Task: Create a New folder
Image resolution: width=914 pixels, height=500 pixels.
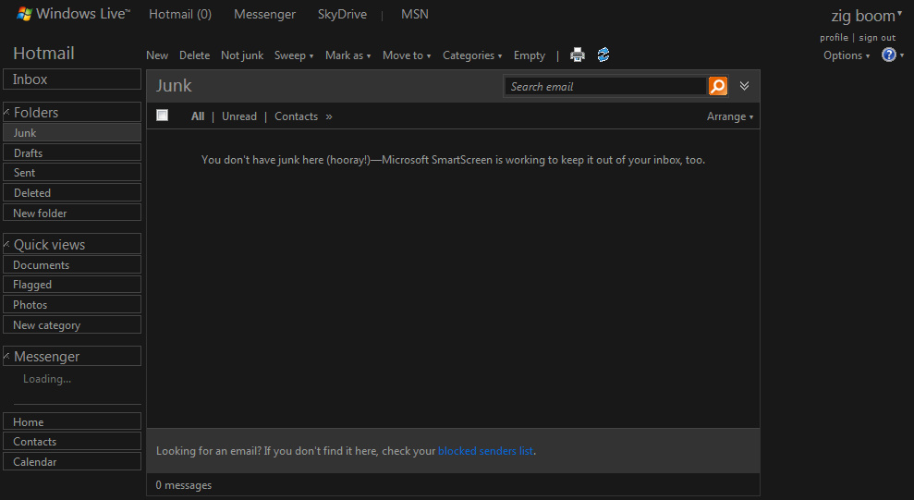Action: point(72,213)
